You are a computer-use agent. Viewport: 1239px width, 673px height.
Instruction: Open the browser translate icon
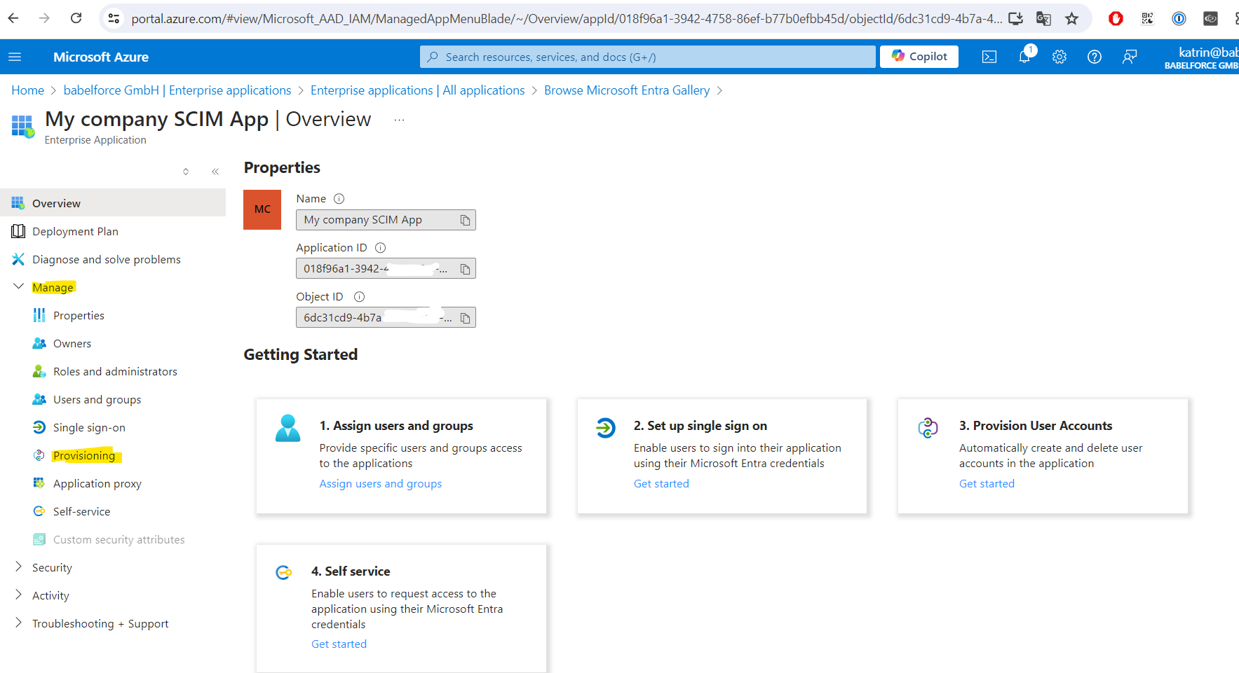point(1043,19)
